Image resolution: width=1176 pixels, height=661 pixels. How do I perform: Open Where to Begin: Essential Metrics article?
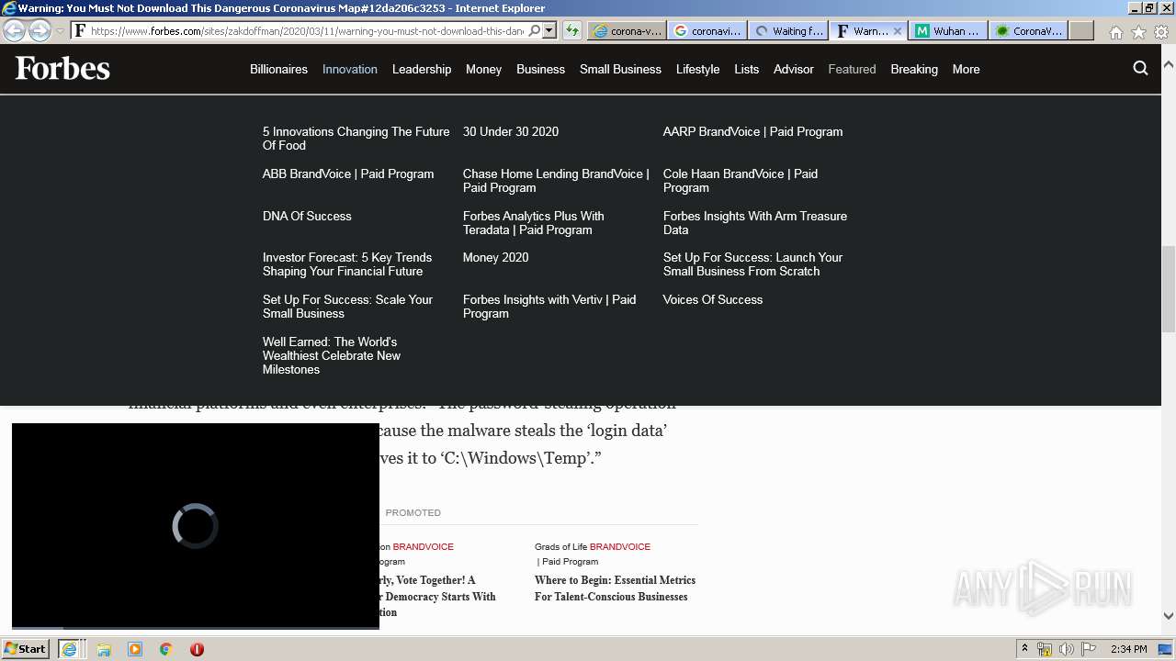click(615, 588)
